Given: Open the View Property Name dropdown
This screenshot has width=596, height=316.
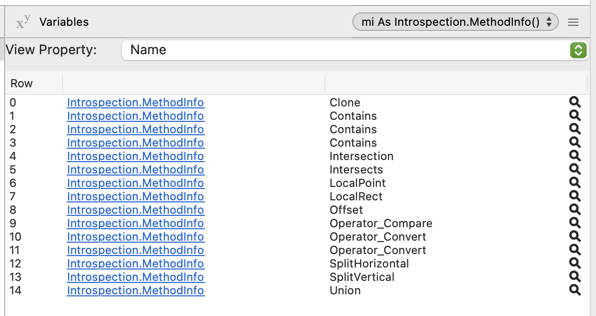Looking at the screenshot, I should (x=355, y=50).
